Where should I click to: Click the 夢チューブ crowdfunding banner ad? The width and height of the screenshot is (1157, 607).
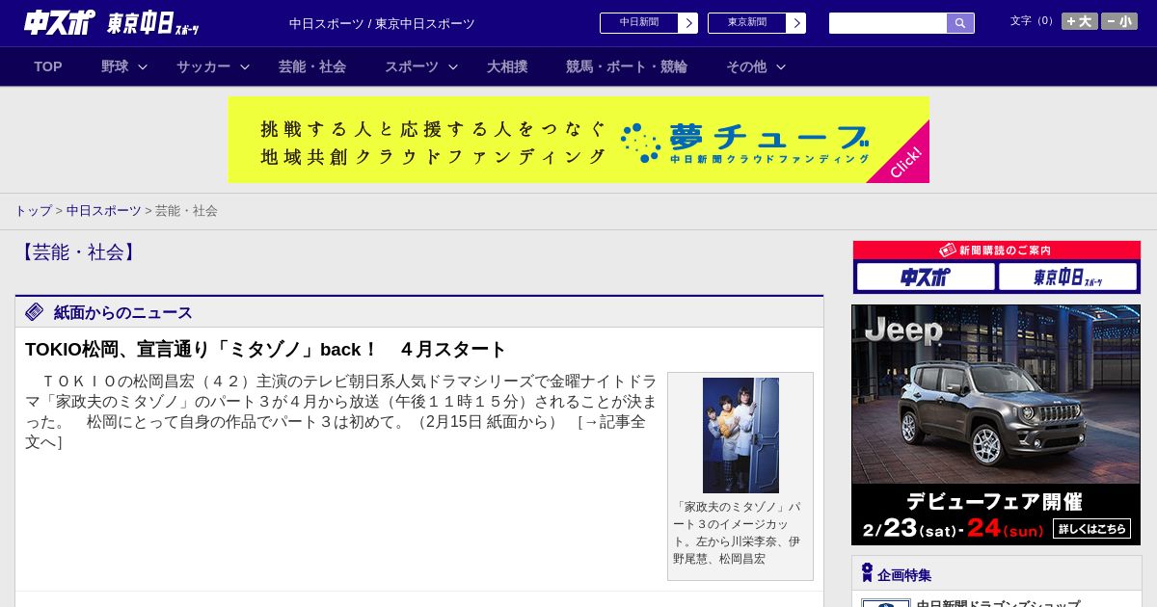(578, 140)
